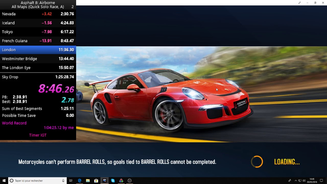Select the Tokyo split row

coord(38,32)
